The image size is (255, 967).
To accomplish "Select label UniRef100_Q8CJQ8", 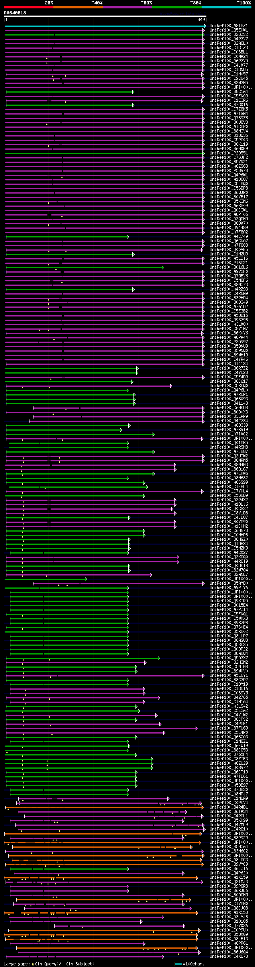I will [229, 908].
